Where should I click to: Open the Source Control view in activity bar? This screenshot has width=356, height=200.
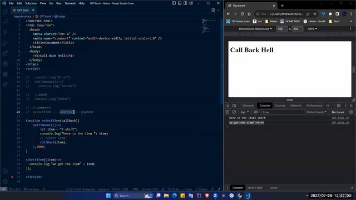[x=5, y=32]
